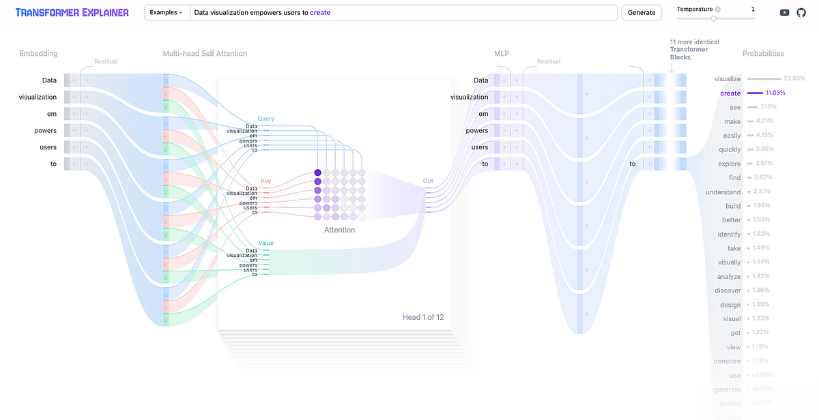Click the Transformer Explainer logo
The height and width of the screenshot is (420, 819).
[x=72, y=12]
